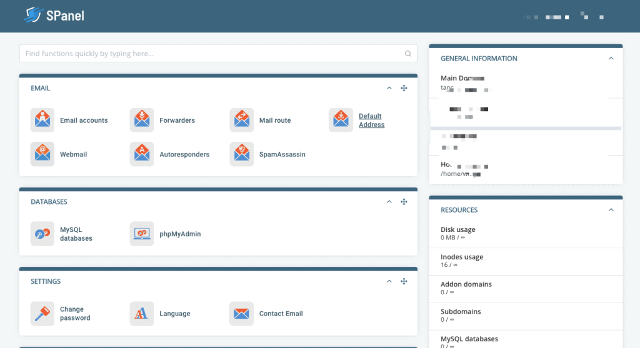Click the move handle on Settings section
The image size is (640, 348).
[x=404, y=282]
